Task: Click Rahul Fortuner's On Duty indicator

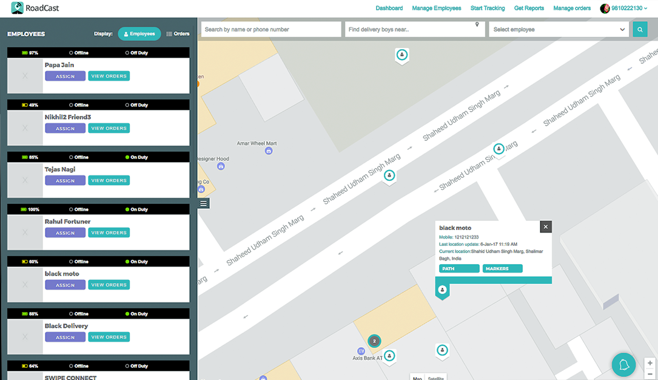Action: click(136, 209)
